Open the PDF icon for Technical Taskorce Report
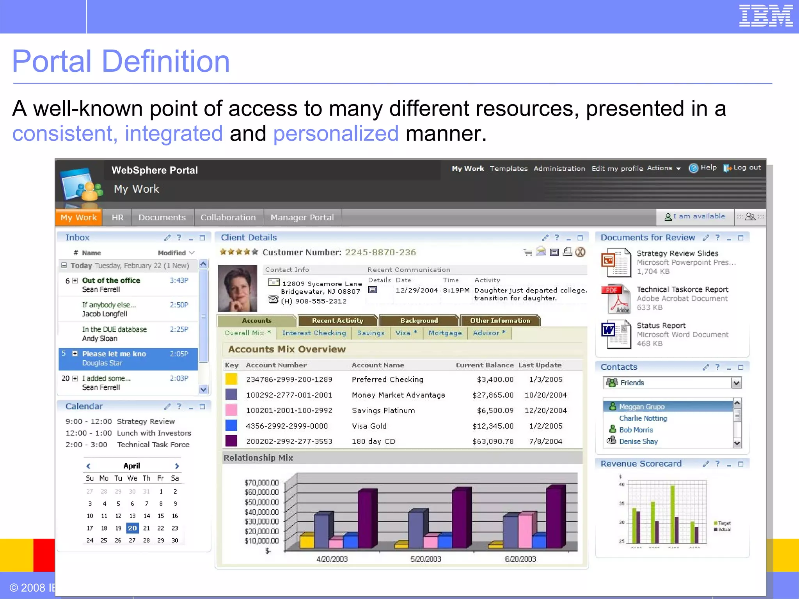The image size is (799, 599). click(616, 299)
